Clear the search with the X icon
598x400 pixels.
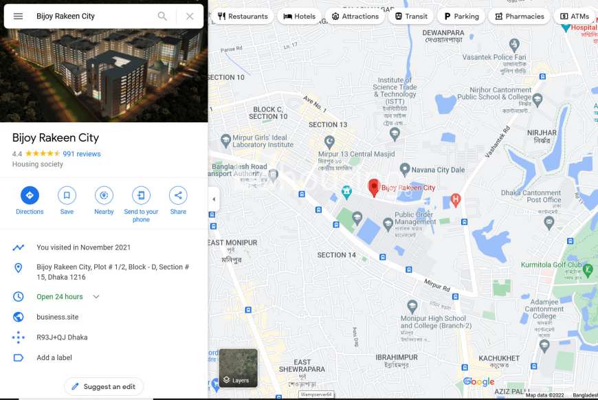(x=190, y=16)
